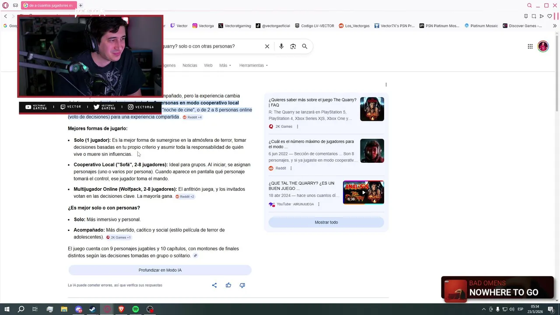Open Opera search tabs magnifier
560x315 pixels.
pyautogui.click(x=529, y=5)
